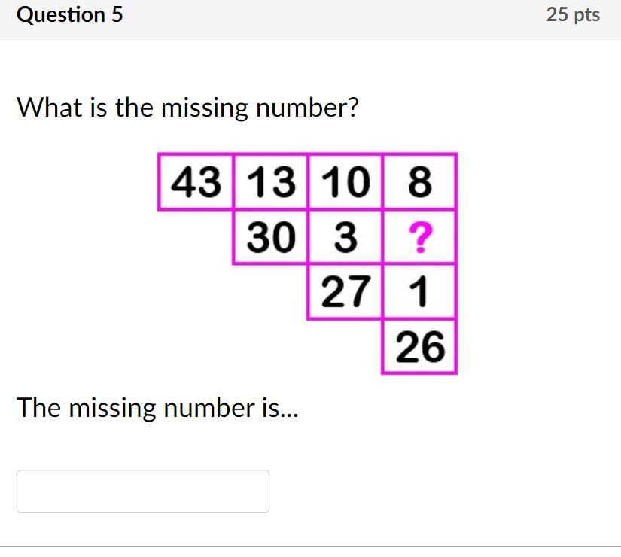Click the word "The" below the puzzle
621x557 pixels.
pos(39,408)
